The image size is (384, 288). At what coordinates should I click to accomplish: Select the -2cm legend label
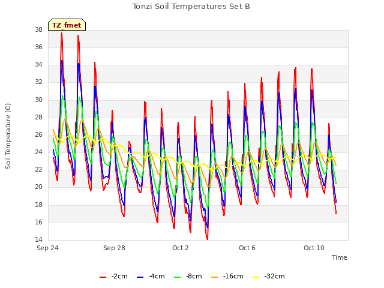click(119, 276)
